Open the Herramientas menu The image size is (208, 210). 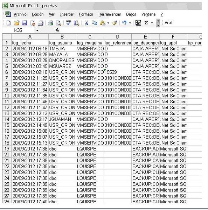pyautogui.click(x=110, y=14)
